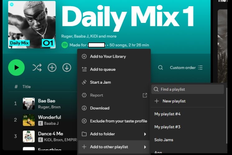
Task: Click Exclude from your taste profile
Action: [x=118, y=121]
